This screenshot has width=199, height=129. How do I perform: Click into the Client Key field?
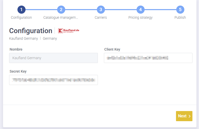pos(148,58)
